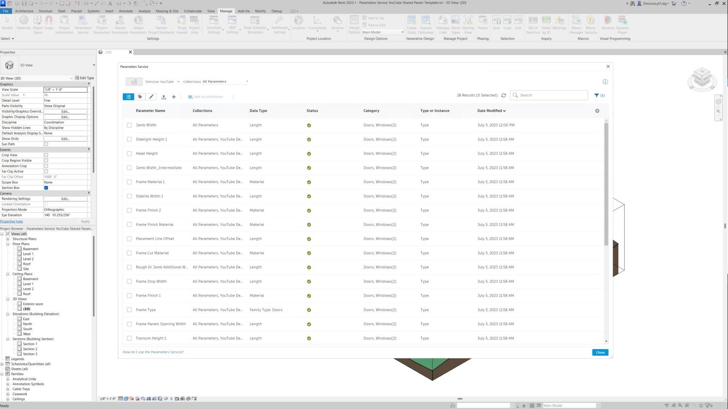Open Shared Parameters from the ribbon
728x409 pixels.
[120, 24]
